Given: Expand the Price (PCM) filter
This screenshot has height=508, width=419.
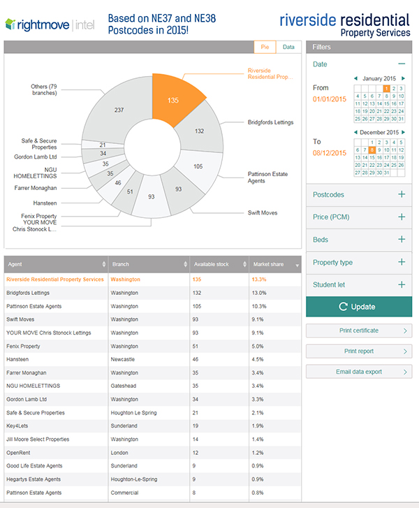Looking at the screenshot, I should [402, 217].
